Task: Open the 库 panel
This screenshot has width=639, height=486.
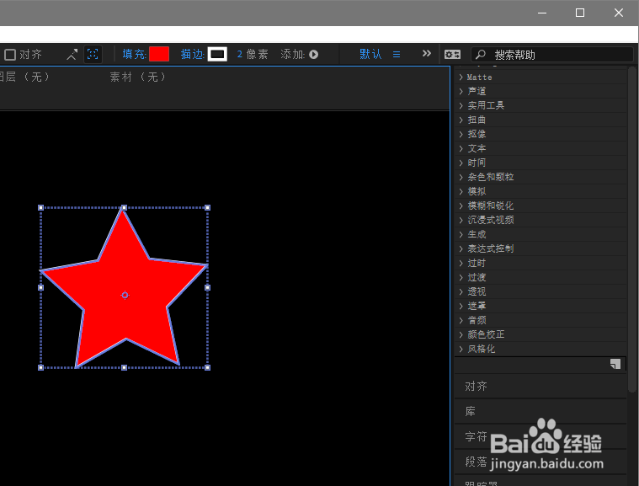Action: 540,411
